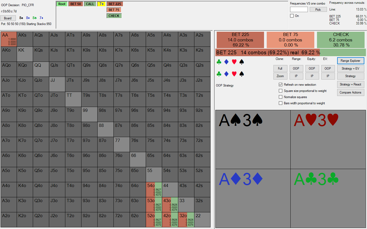Enable Square size proportional to weight
This screenshot has height=229, width=367.
[281, 91]
